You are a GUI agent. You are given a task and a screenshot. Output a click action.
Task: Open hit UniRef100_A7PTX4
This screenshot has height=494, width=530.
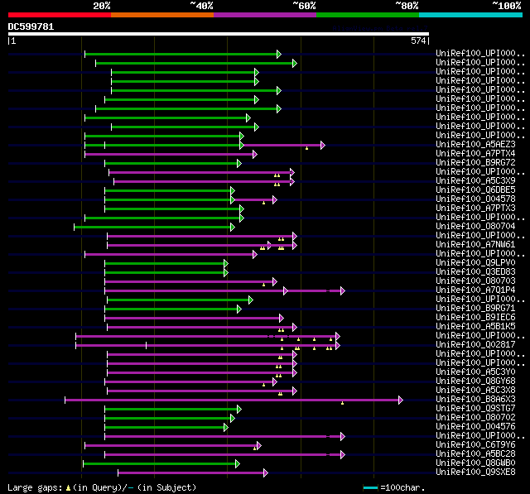pos(475,153)
